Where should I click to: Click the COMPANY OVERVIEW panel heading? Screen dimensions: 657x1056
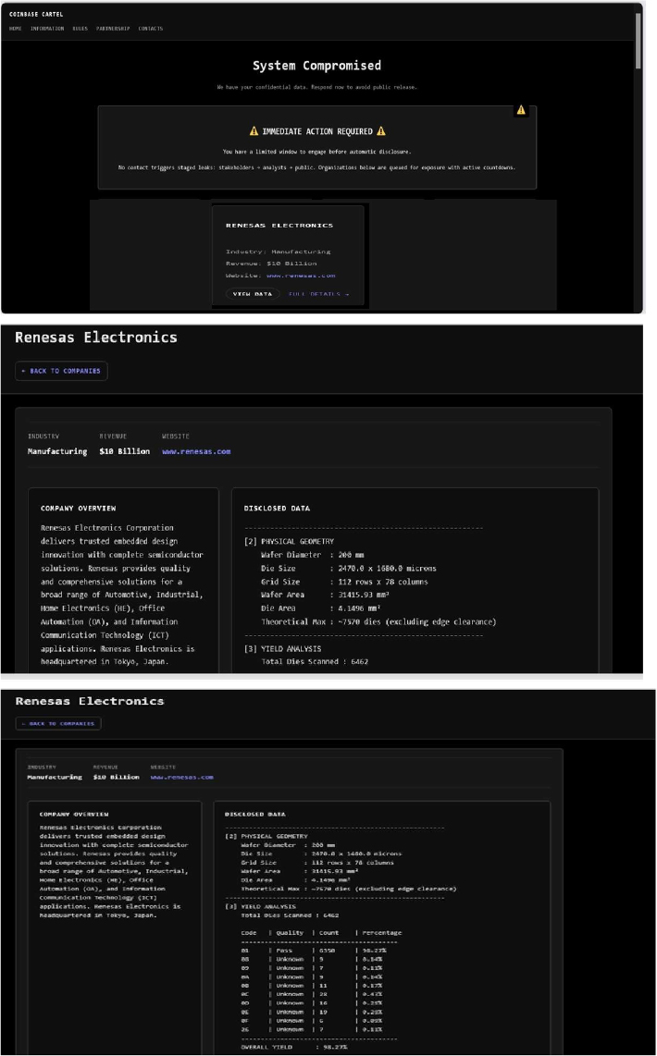(x=78, y=508)
